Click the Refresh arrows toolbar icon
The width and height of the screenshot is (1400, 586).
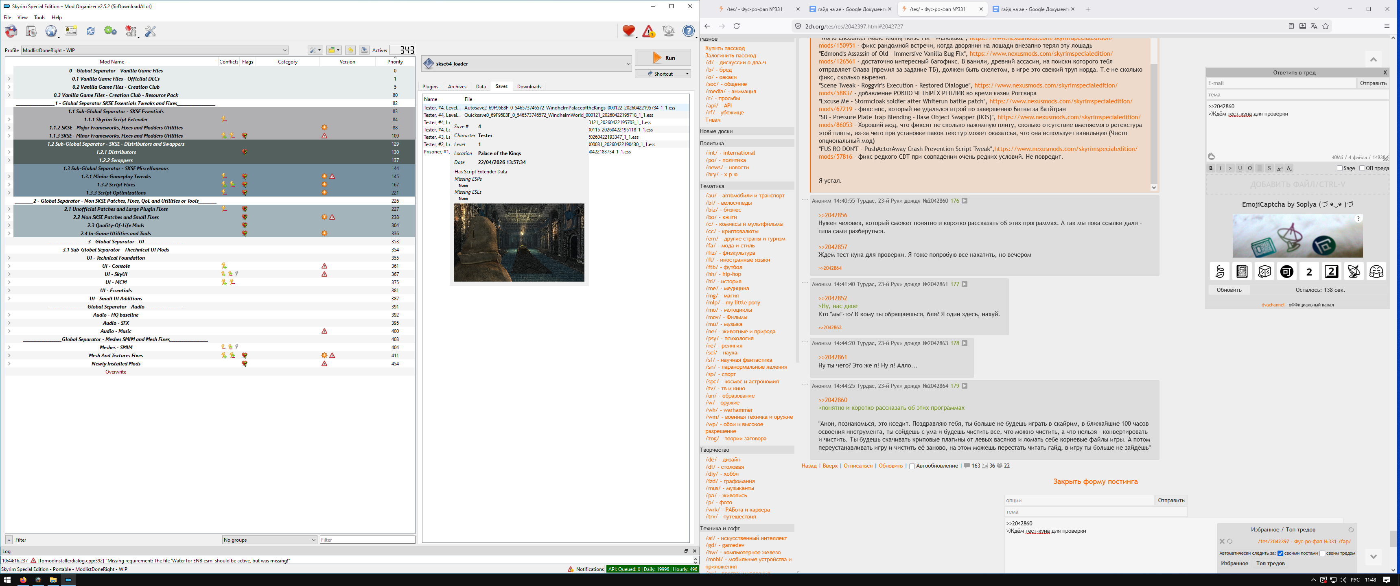91,31
